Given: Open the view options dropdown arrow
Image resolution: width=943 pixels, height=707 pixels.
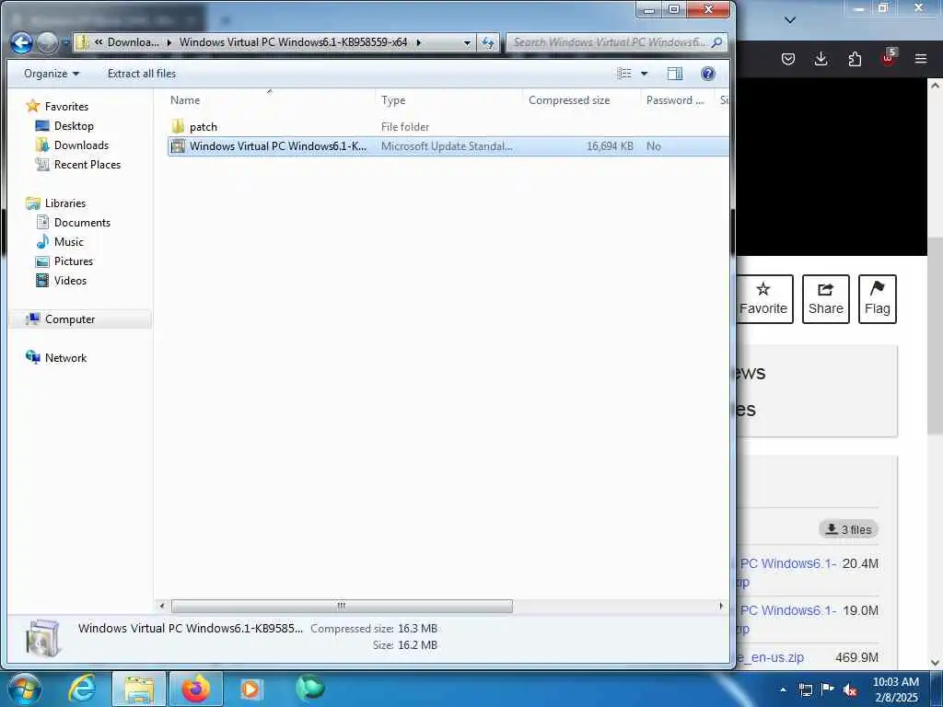Looking at the screenshot, I should (644, 74).
